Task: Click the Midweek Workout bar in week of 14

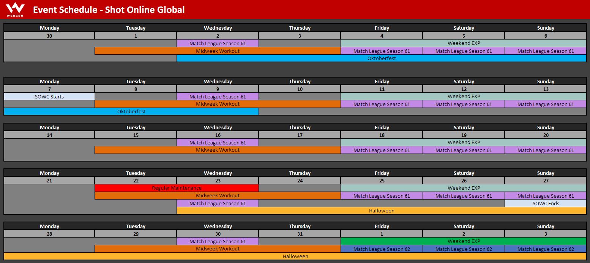Action: 218,150
